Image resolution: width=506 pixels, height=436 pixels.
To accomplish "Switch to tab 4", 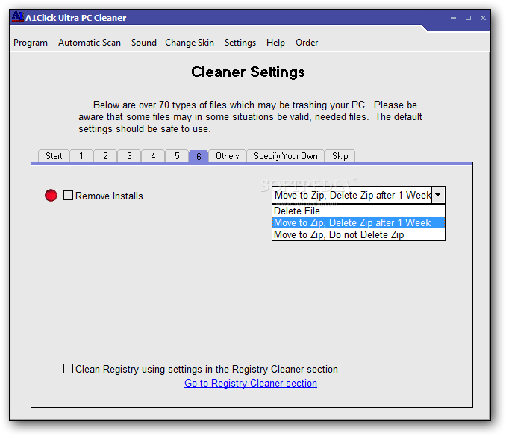I will [x=153, y=156].
